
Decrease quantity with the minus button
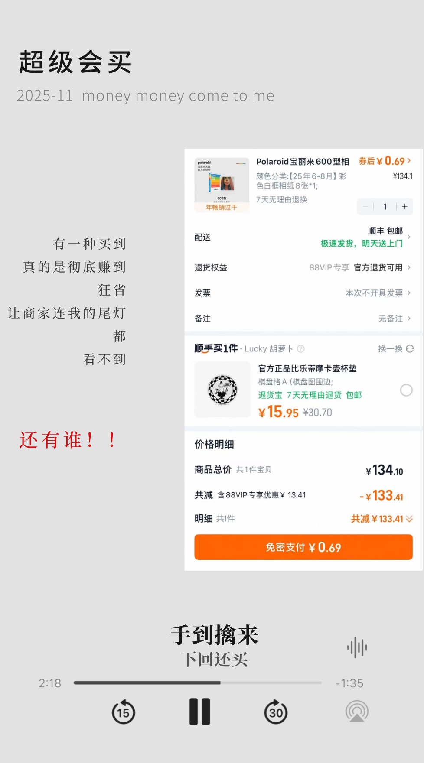365,207
